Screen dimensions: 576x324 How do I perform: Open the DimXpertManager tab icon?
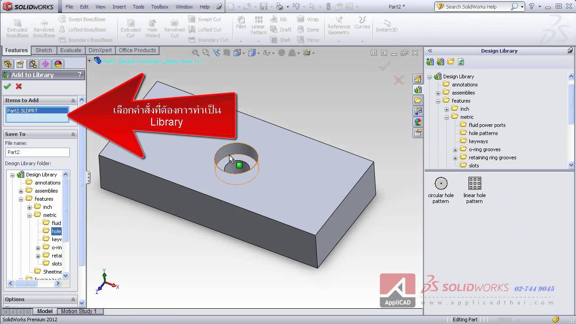tap(45, 64)
